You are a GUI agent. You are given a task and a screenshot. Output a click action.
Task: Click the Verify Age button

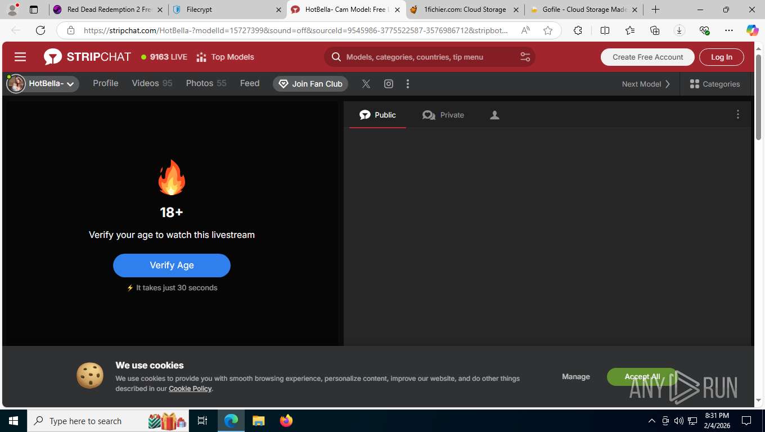[x=172, y=265]
